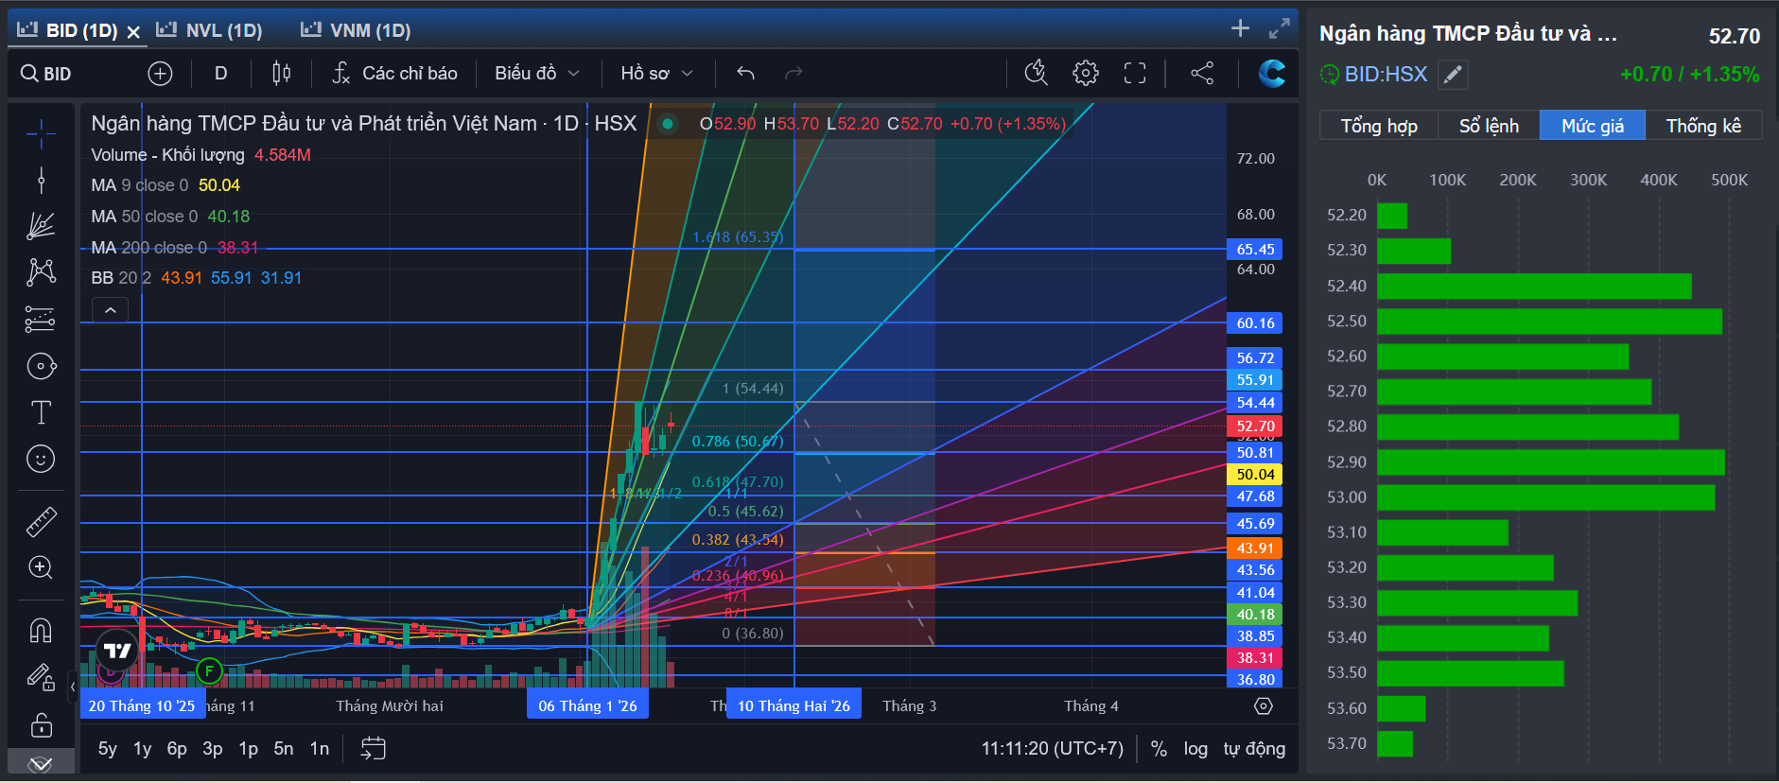The height and width of the screenshot is (783, 1779).
Task: Toggle log scale on price axis
Action: click(1195, 749)
